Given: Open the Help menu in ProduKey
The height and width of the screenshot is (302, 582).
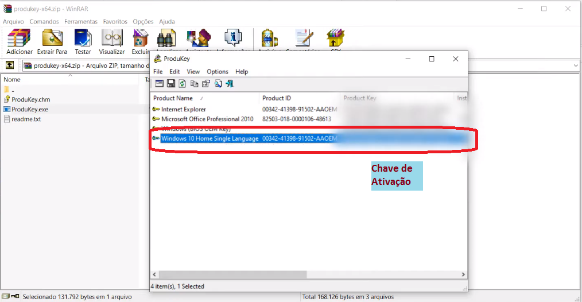Looking at the screenshot, I should click(x=242, y=72).
